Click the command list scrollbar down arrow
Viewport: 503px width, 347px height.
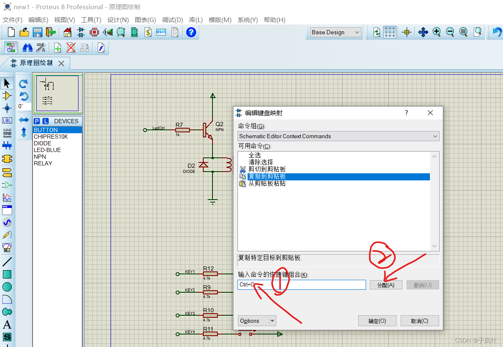[434, 246]
